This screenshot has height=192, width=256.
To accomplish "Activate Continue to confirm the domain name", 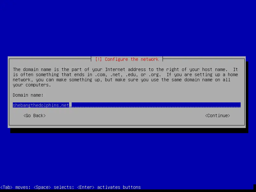I will pos(217,116).
